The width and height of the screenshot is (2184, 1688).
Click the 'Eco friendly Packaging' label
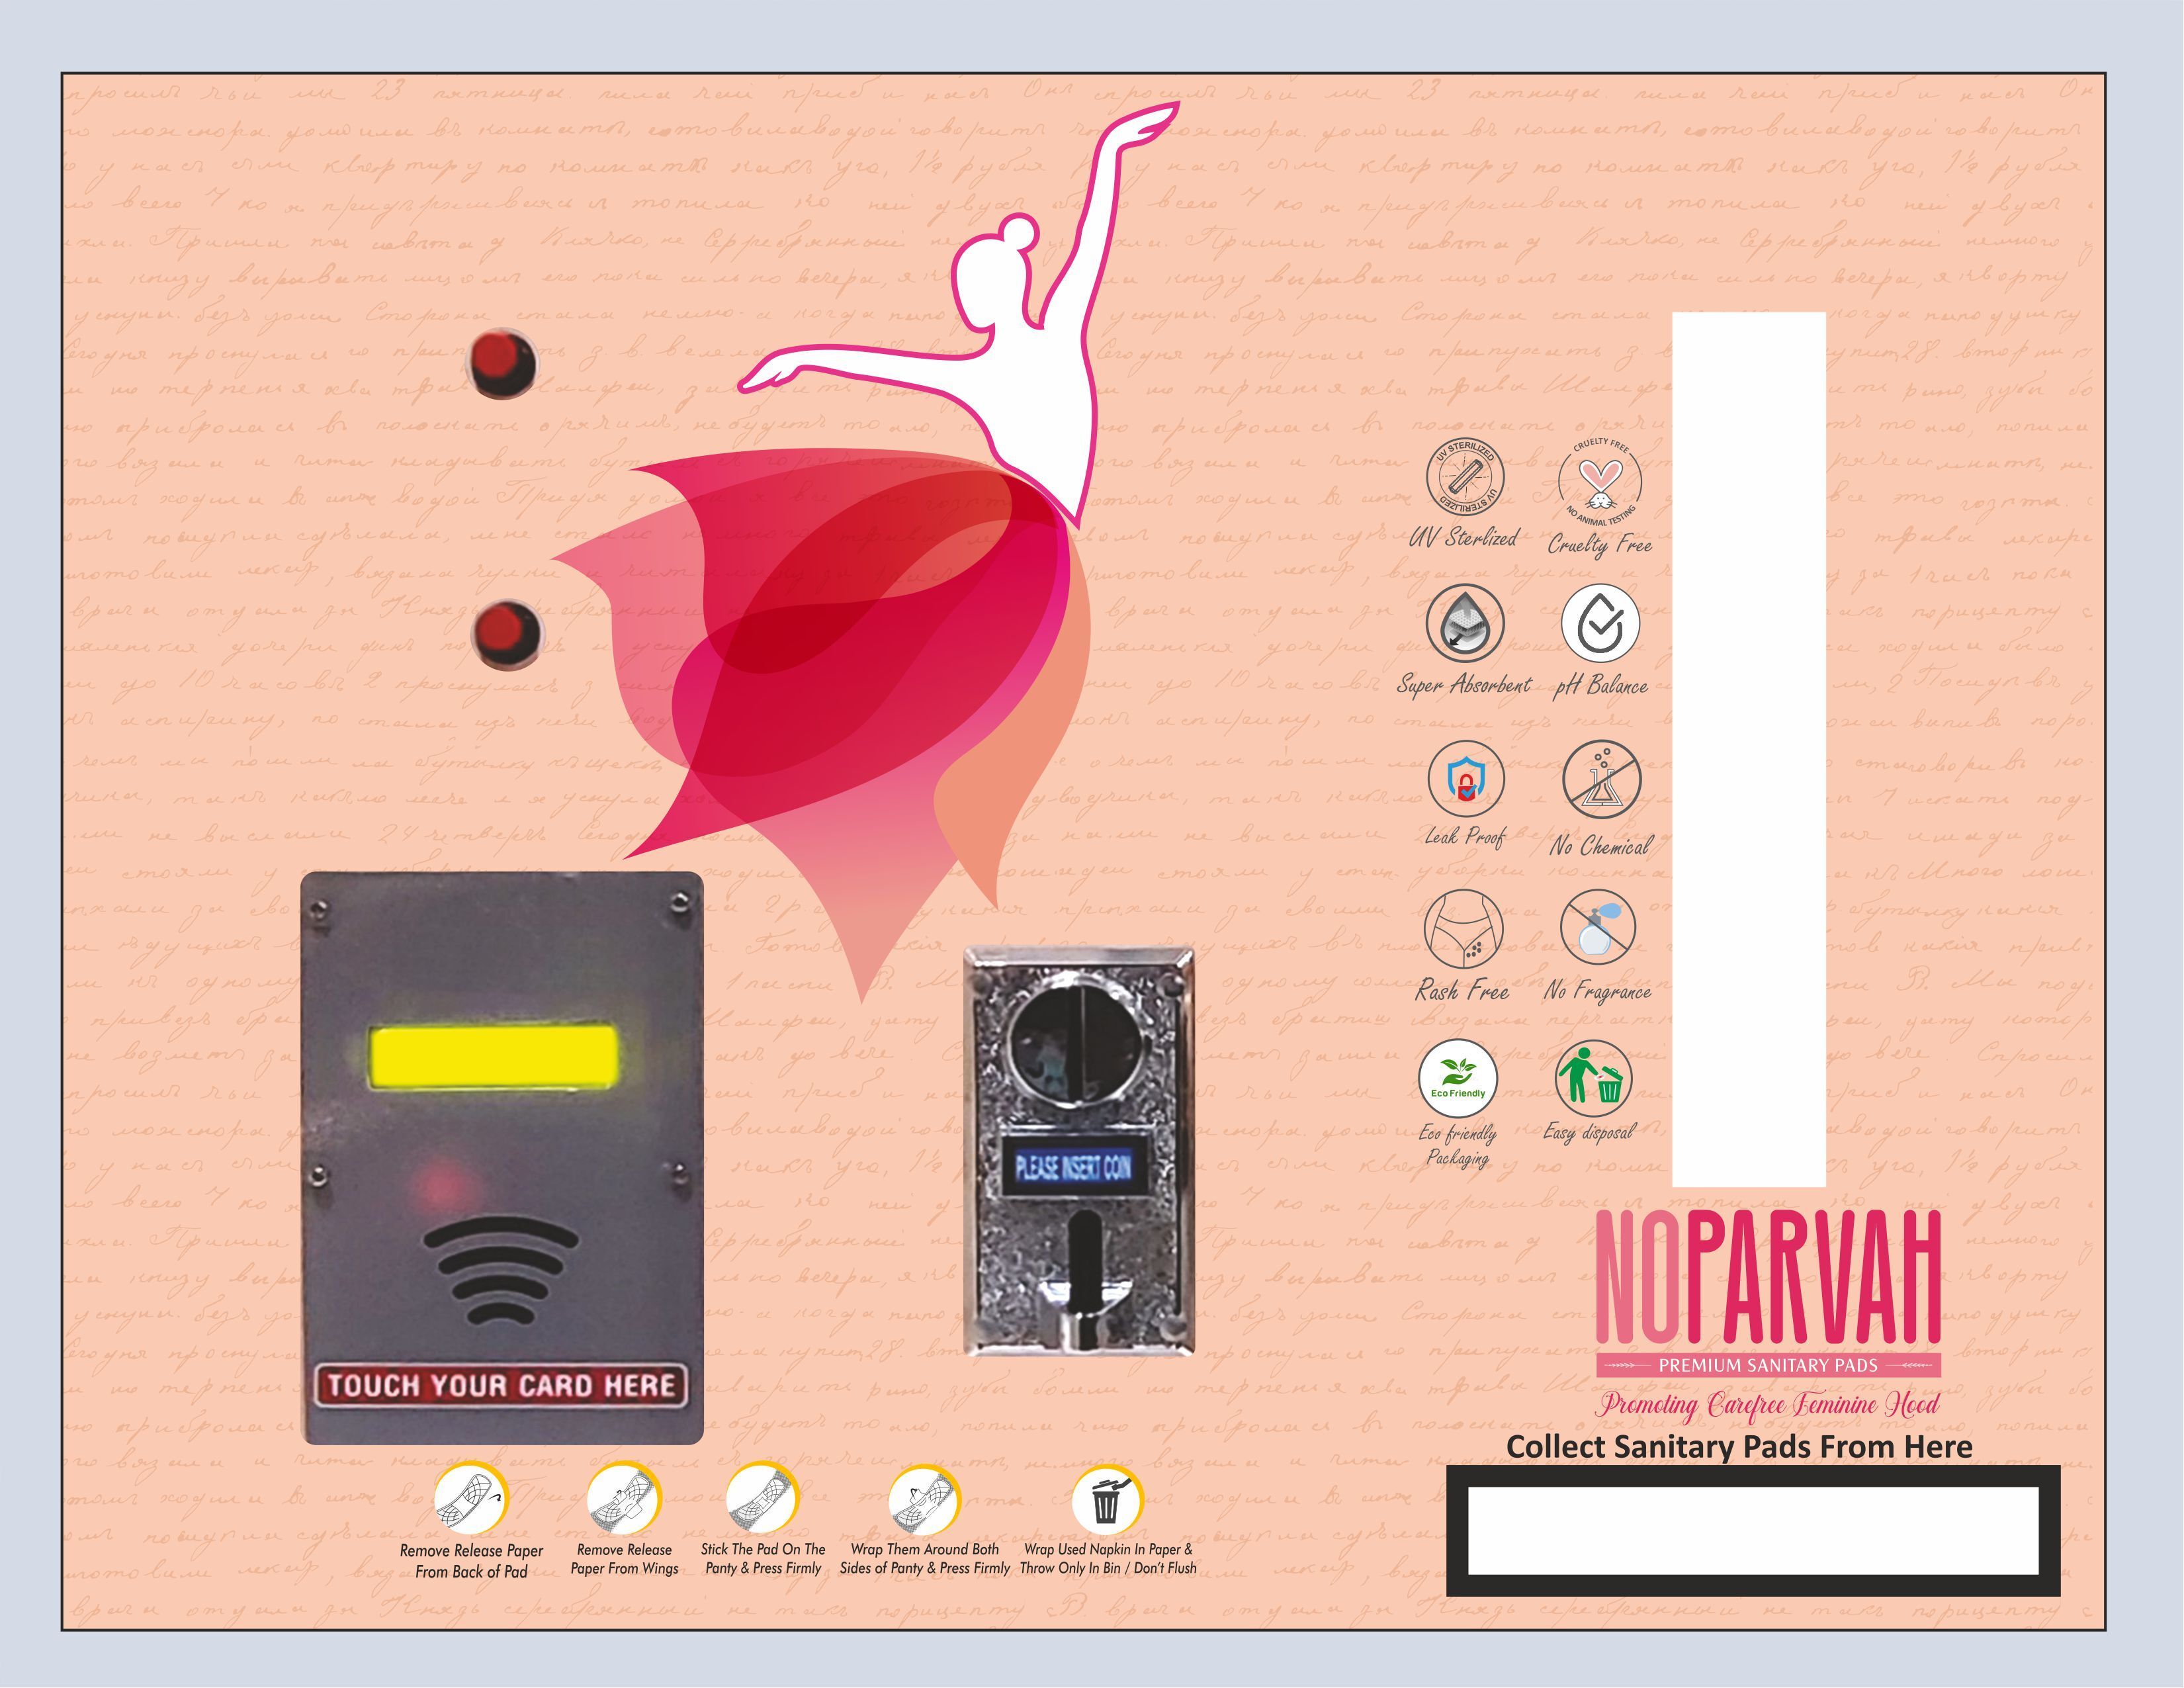click(x=1458, y=1146)
